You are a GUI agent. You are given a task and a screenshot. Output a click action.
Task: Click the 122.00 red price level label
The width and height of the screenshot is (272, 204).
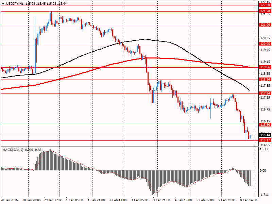pyautogui.click(x=265, y=5)
